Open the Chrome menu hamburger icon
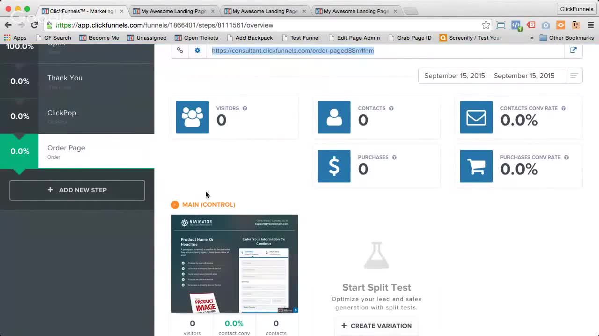This screenshot has width=599, height=336. [591, 25]
